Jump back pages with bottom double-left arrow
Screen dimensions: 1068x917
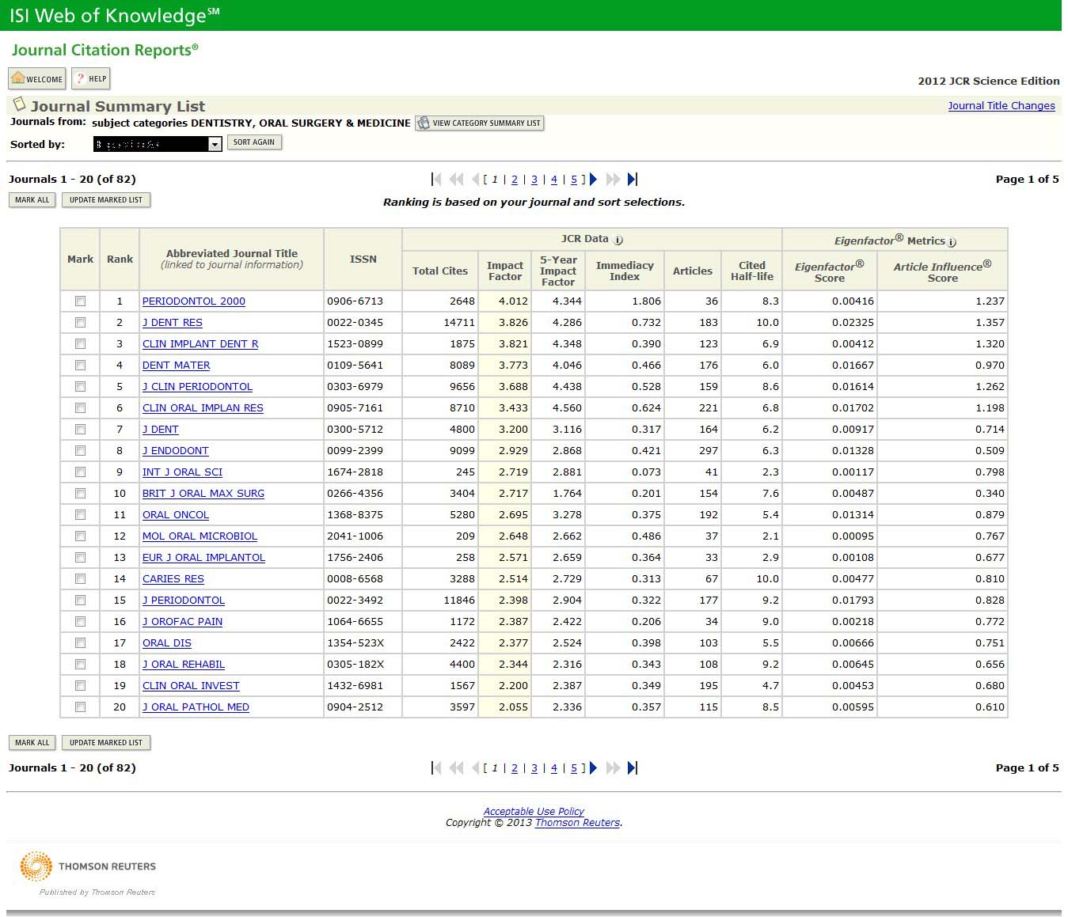(x=456, y=767)
